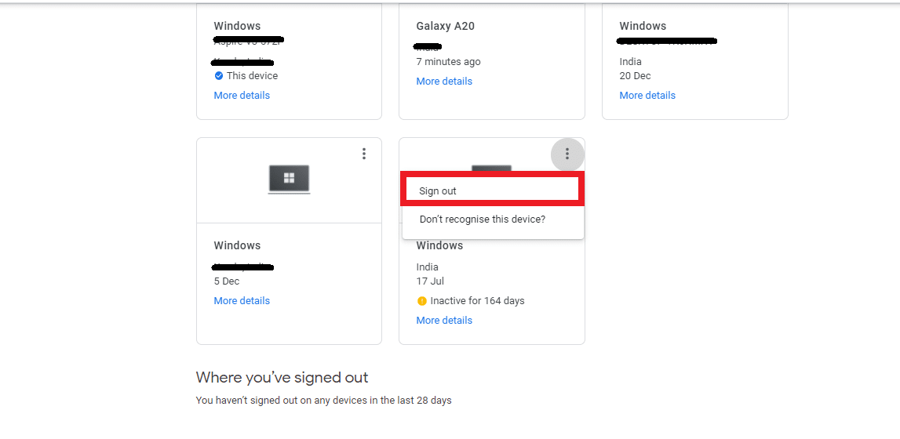View More details for Windows 5 Dec device
Screen dimensions: 900x439
coord(242,301)
